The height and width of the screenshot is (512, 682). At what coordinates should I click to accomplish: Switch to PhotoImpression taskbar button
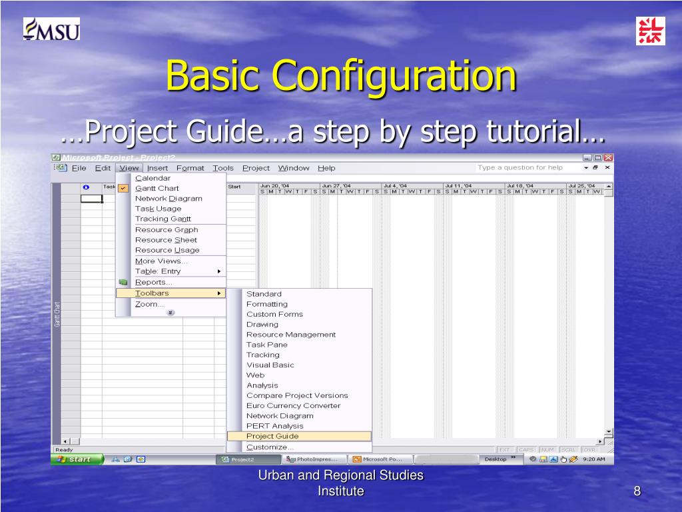[x=315, y=459]
